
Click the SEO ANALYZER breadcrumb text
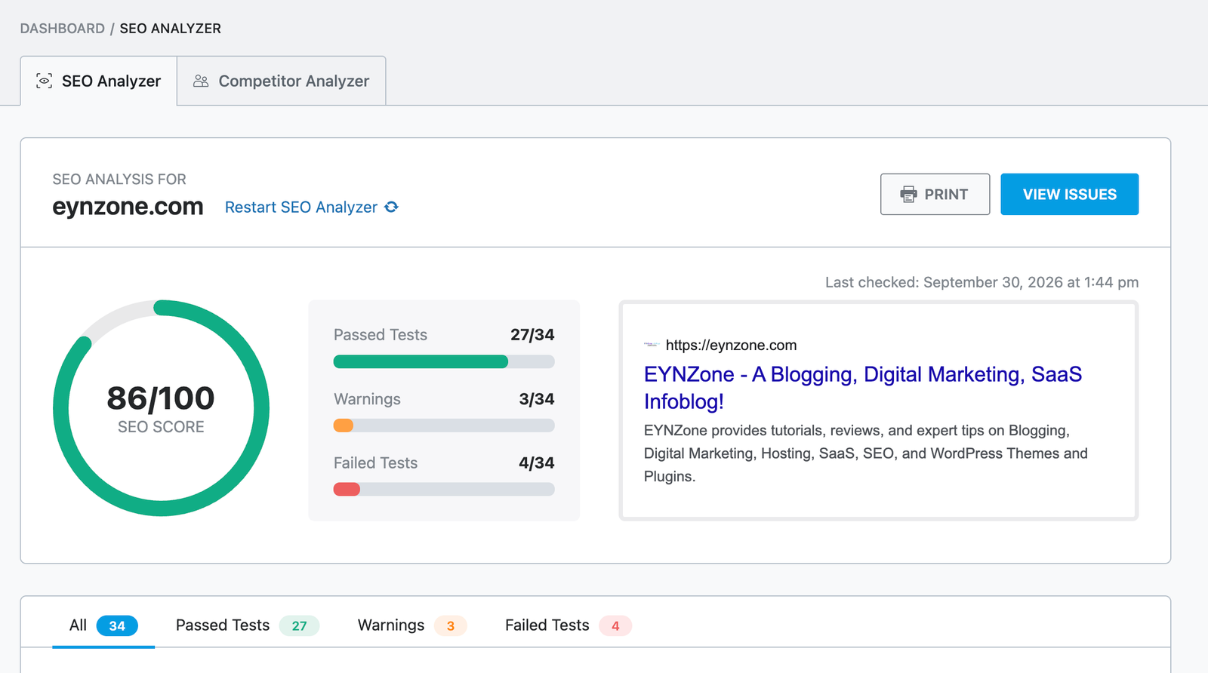click(171, 29)
